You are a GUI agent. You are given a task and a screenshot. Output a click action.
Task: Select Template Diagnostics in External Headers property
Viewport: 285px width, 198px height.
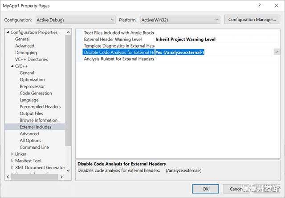(x=119, y=46)
